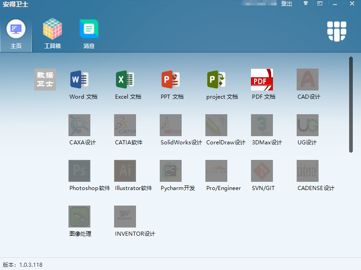Select the INVENTOR设计 icon
Screen dimensions: 361x270
click(x=125, y=217)
